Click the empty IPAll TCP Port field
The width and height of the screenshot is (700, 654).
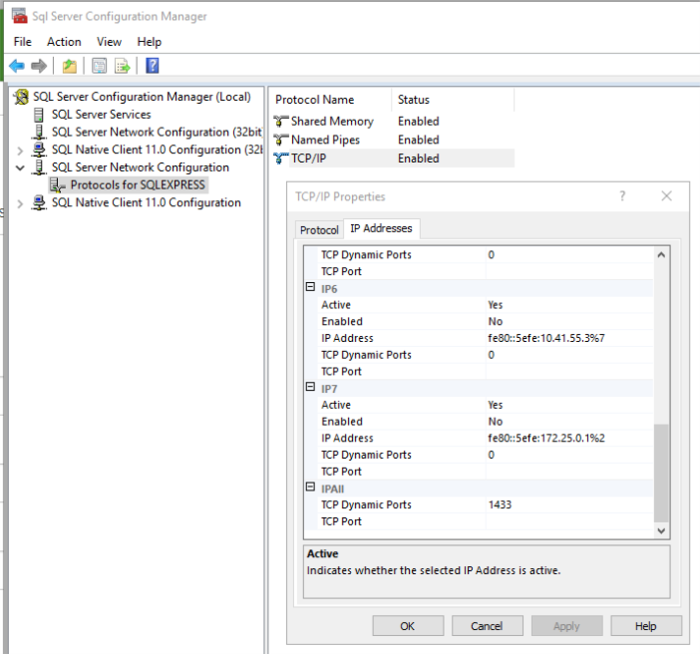tap(569, 521)
